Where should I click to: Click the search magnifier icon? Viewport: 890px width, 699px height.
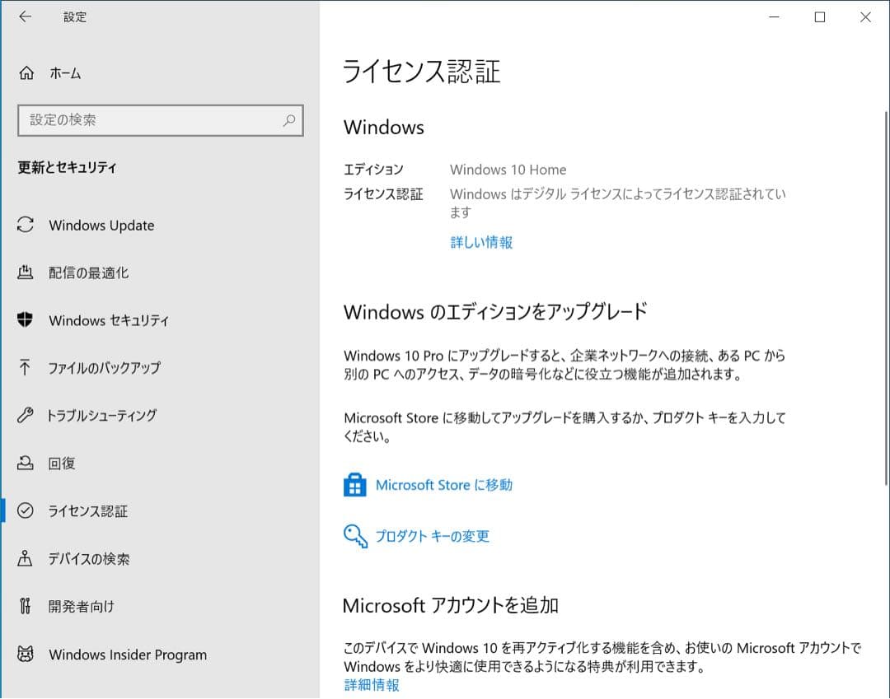289,120
